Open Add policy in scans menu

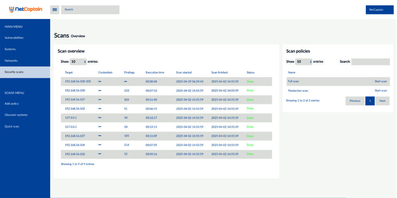(12, 103)
